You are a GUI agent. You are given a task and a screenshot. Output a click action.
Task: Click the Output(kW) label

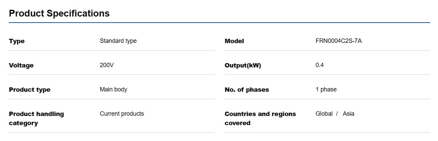point(243,65)
